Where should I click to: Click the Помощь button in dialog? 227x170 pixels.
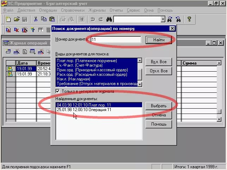(159, 124)
